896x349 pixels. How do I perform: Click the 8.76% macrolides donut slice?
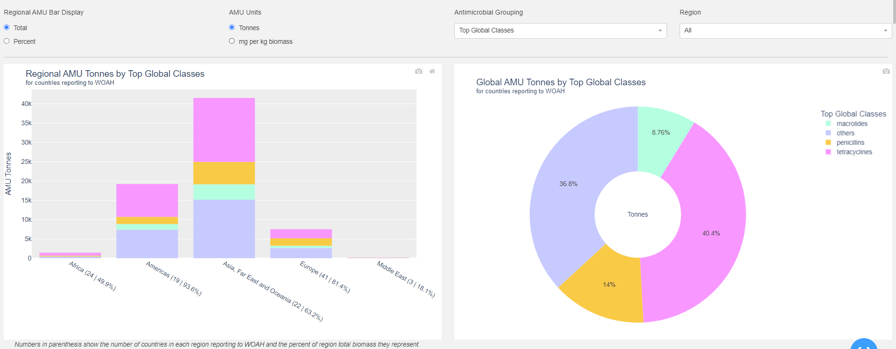[661, 132]
